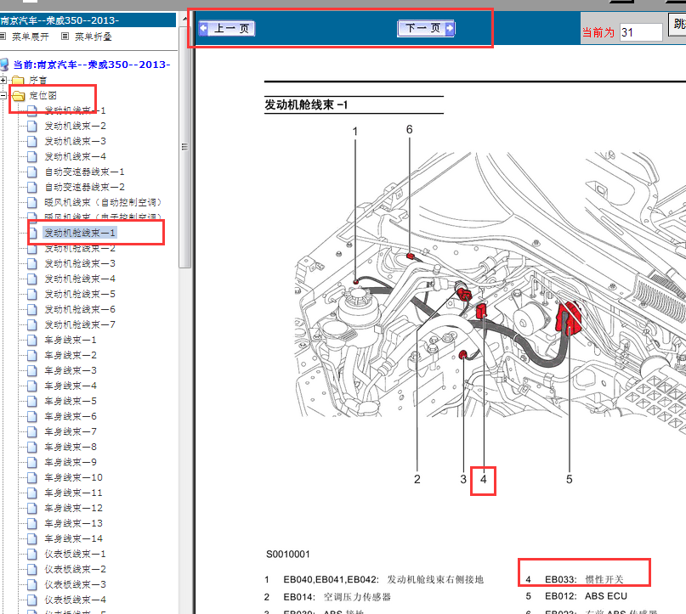Screen dimensions: 686x614
Task: Click document icon beside 仪表板线束—4
Action: pos(32,600)
